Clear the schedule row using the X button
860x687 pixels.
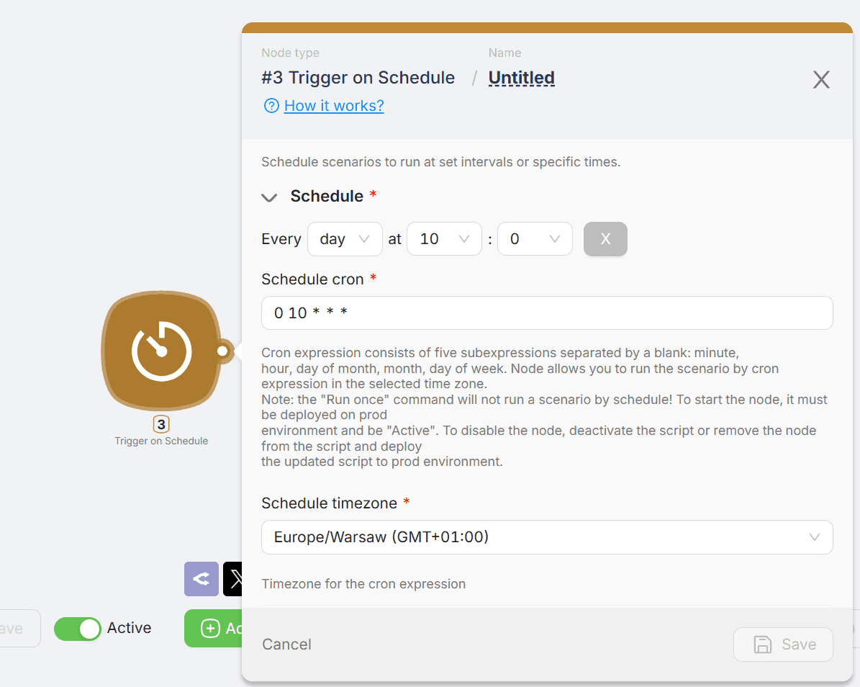(x=605, y=238)
